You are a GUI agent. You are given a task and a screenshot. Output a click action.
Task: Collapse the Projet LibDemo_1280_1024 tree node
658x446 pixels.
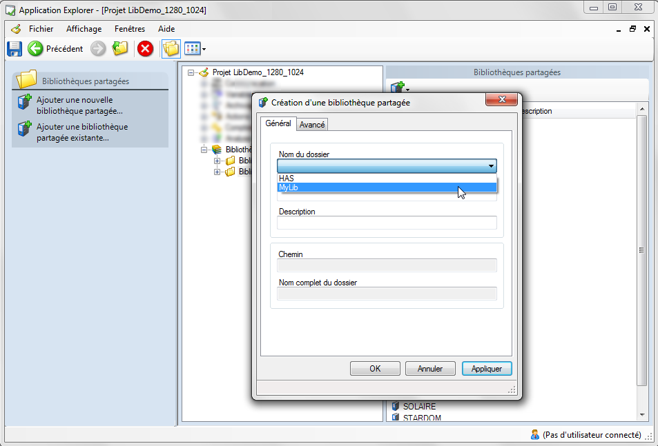(191, 72)
